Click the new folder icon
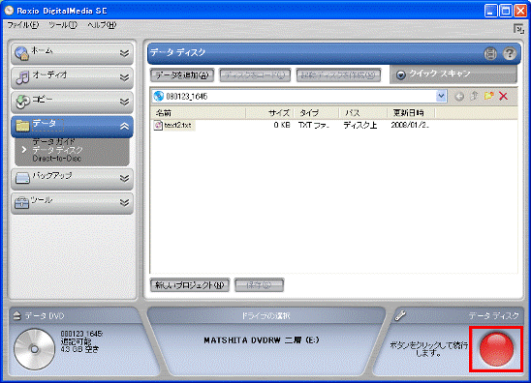This screenshot has height=383, width=531. pos(488,96)
